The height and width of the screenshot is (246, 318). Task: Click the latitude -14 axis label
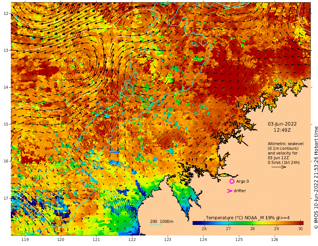[x=5, y=87]
